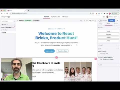Click the Matteo Frana user avatar
Image resolution: width=120 pixels, height=90 pixels.
[x=107, y=17]
